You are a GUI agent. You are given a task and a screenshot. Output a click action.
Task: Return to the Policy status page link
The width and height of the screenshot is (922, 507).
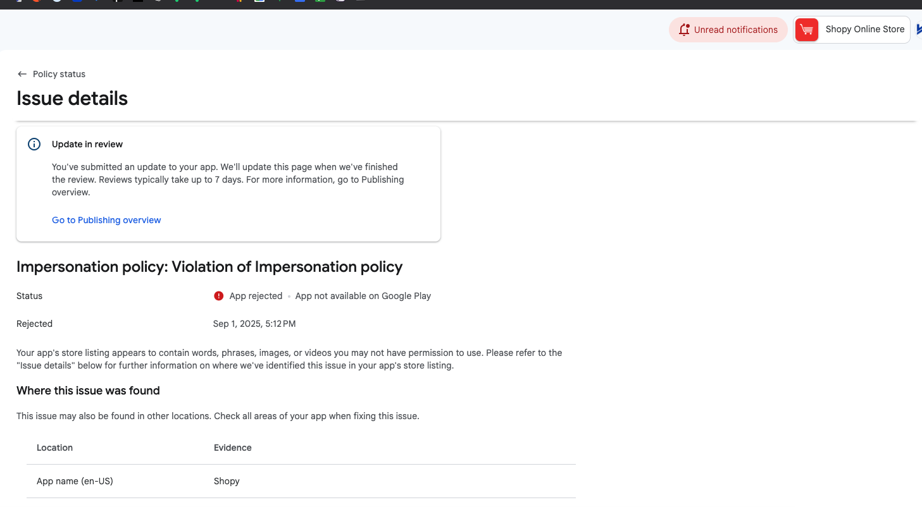coord(59,74)
